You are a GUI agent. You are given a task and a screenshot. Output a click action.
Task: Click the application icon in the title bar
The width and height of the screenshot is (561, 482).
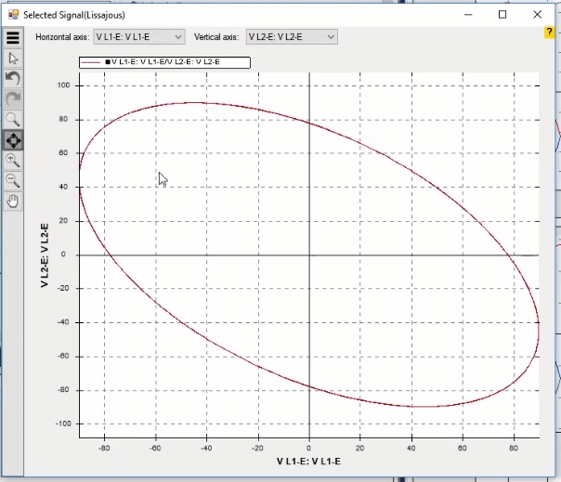(x=13, y=15)
